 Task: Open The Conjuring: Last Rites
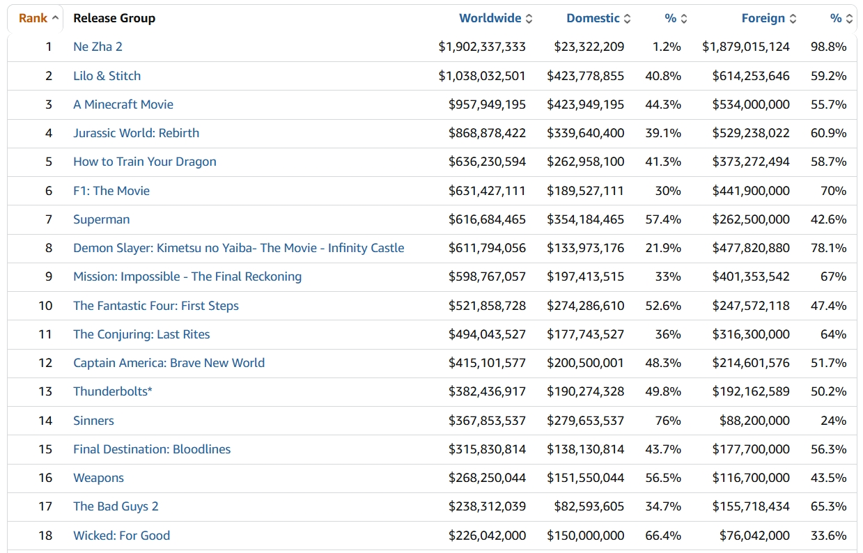pos(141,334)
